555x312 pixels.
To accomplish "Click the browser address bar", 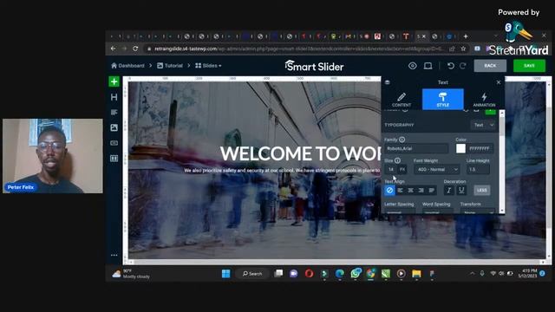I will click(x=297, y=49).
